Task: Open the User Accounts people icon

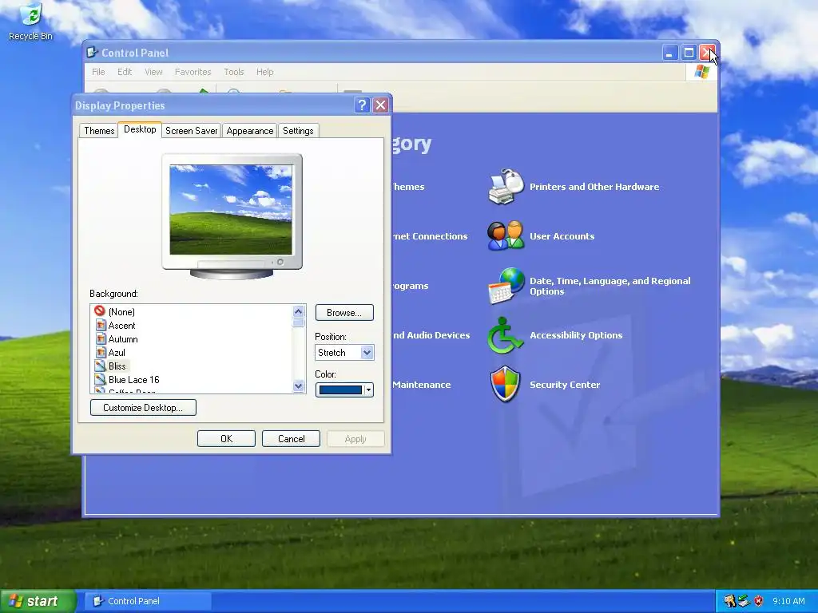Action: [x=506, y=235]
